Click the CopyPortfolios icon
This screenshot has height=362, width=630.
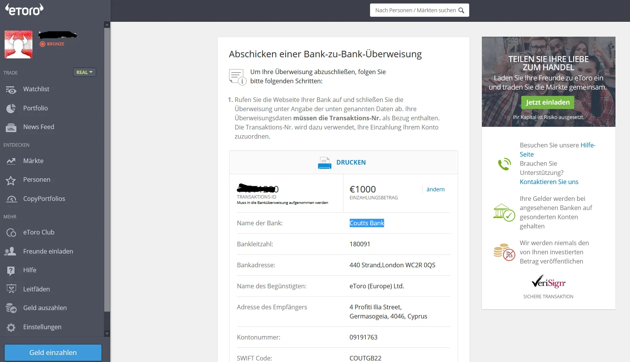coord(11,199)
